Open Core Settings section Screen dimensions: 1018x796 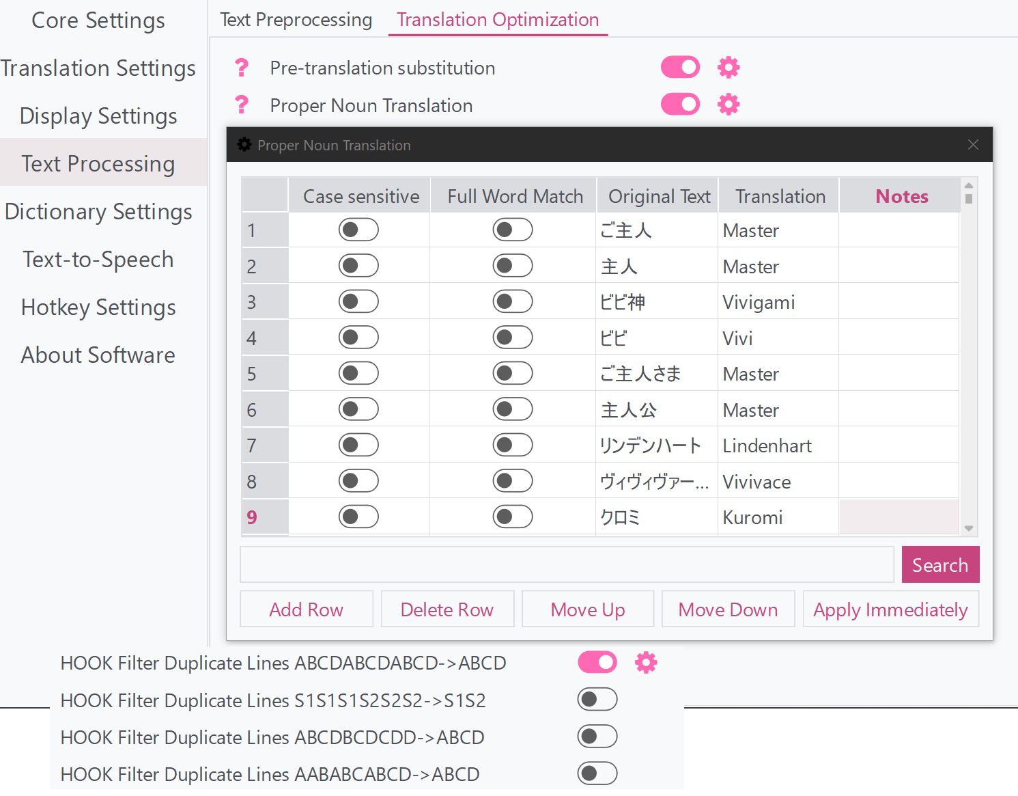pos(98,20)
